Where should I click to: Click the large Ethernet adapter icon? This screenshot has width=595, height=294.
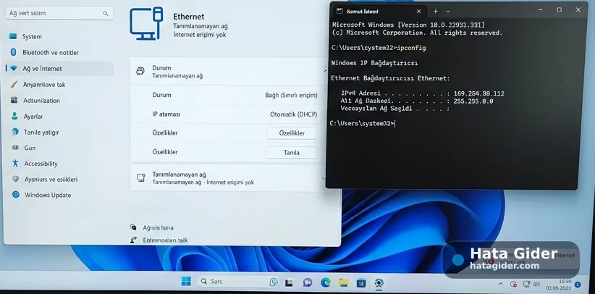click(146, 24)
